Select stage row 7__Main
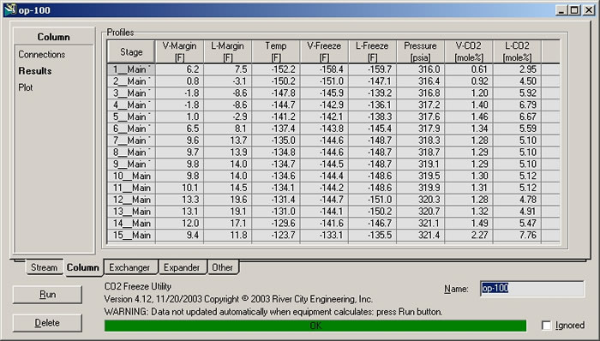Image resolution: width=600 pixels, height=341 pixels. pyautogui.click(x=131, y=141)
